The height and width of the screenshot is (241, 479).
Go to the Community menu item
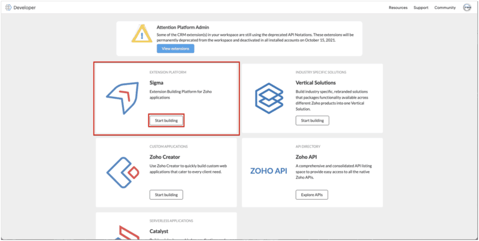pos(445,8)
